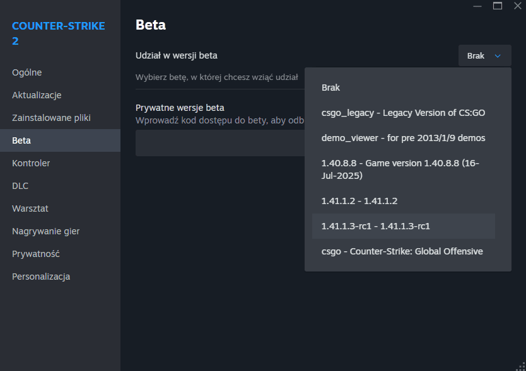The image size is (526, 371).
Task: Pick csgo Counter-Strike: Global Offensive option
Action: pyautogui.click(x=402, y=251)
